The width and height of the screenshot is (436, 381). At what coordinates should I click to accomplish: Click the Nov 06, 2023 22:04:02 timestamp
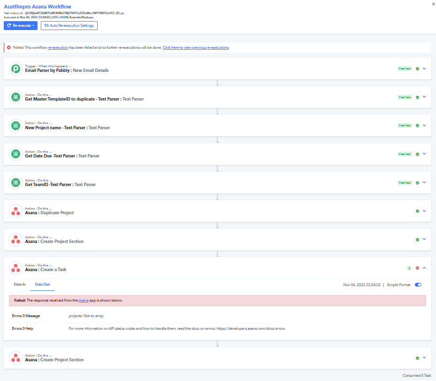coord(362,285)
